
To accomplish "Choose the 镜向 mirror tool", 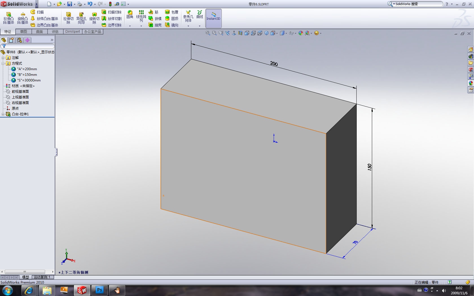I will tap(172, 25).
